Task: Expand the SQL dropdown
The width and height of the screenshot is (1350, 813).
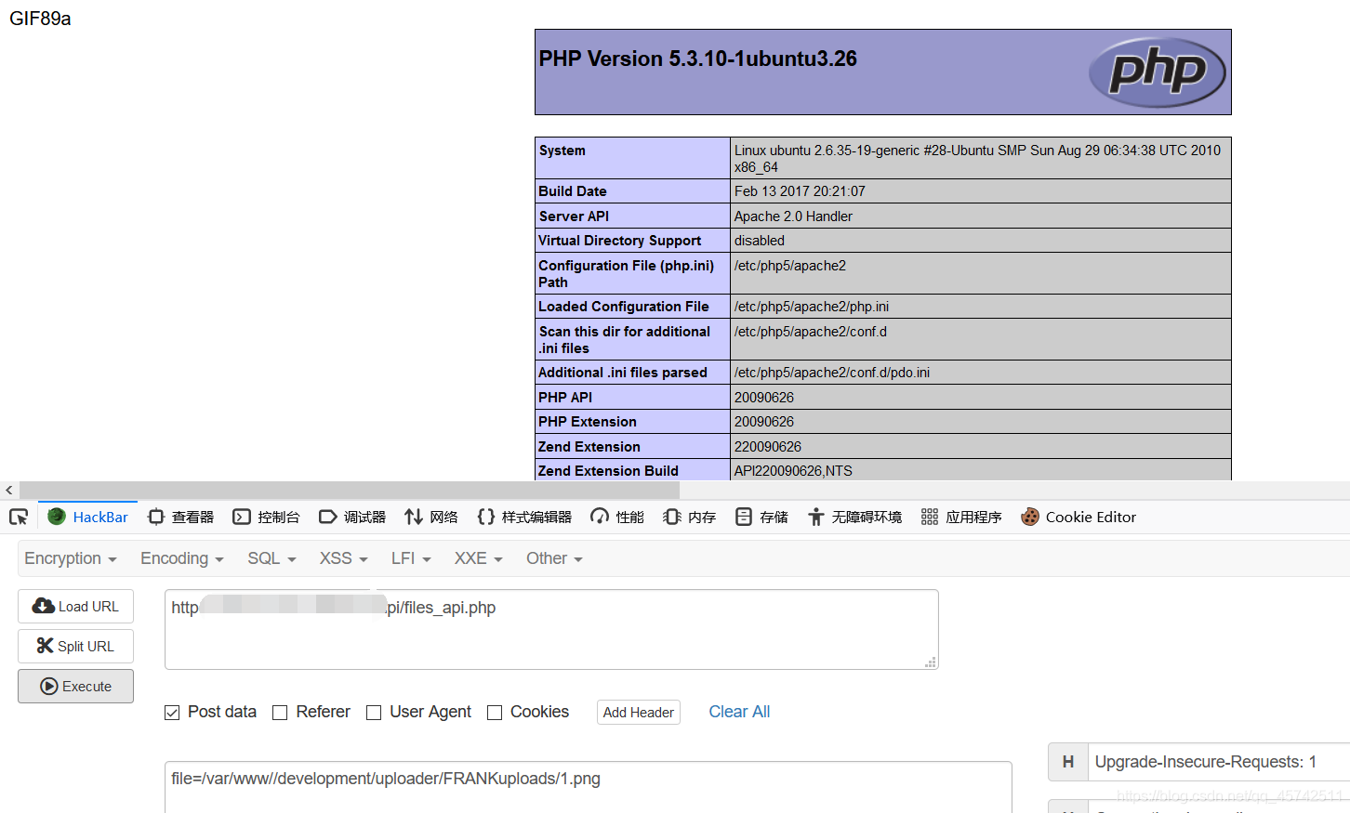Action: click(271, 558)
